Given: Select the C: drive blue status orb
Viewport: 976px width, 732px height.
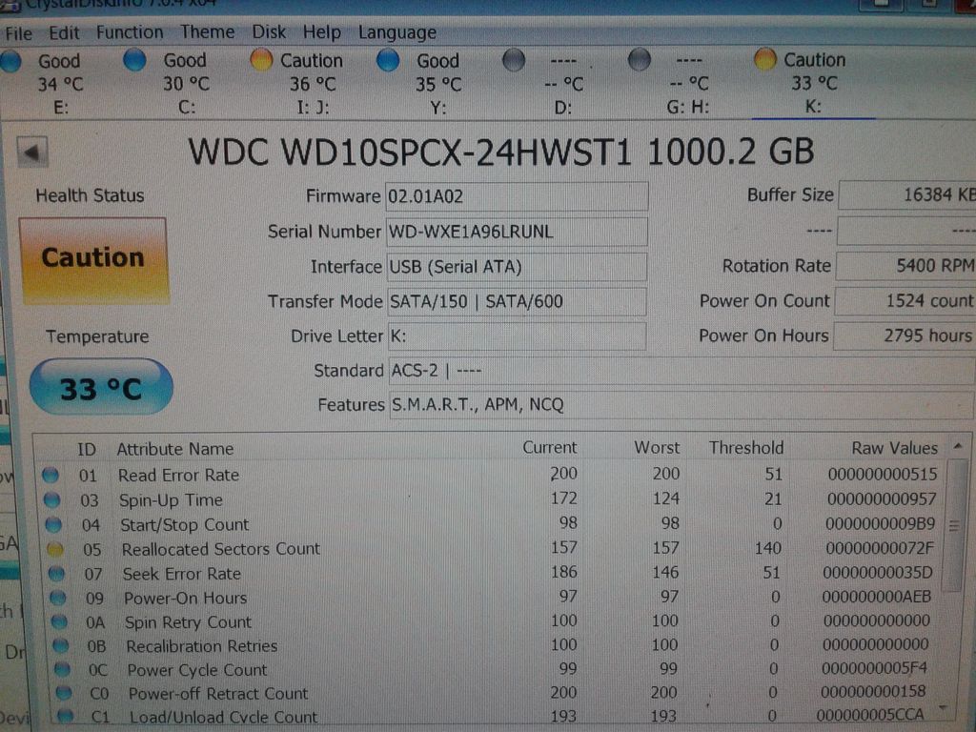Looking at the screenshot, I should pos(134,60).
